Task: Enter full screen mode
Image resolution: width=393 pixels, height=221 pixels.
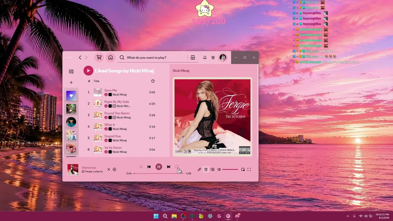Action: coord(249,169)
